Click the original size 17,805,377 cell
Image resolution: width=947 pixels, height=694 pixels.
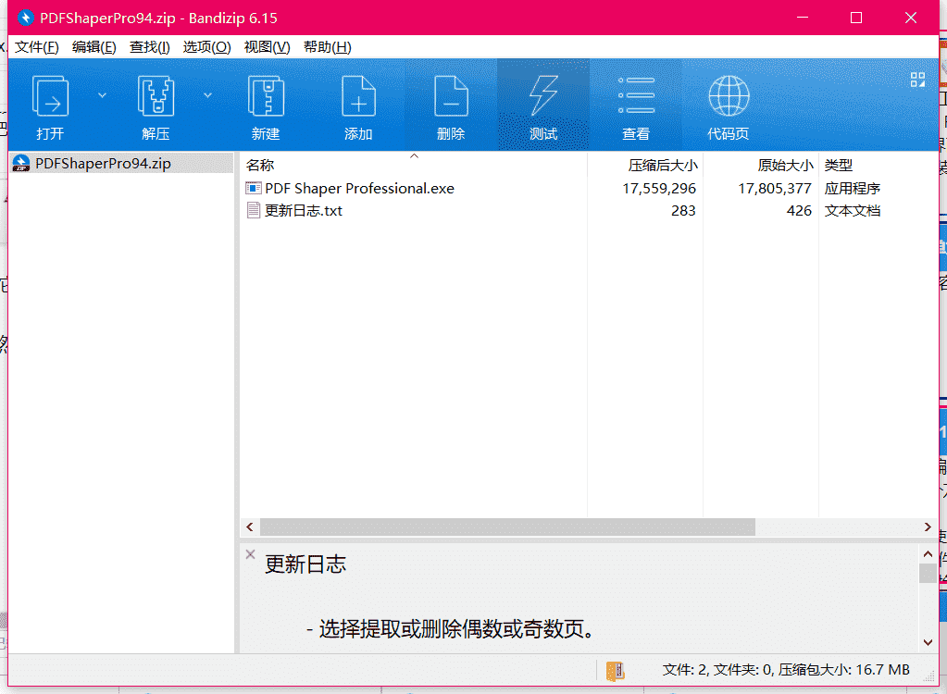[774, 188]
